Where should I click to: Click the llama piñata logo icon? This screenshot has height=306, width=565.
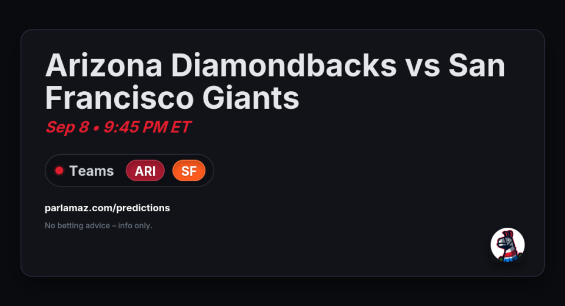507,245
